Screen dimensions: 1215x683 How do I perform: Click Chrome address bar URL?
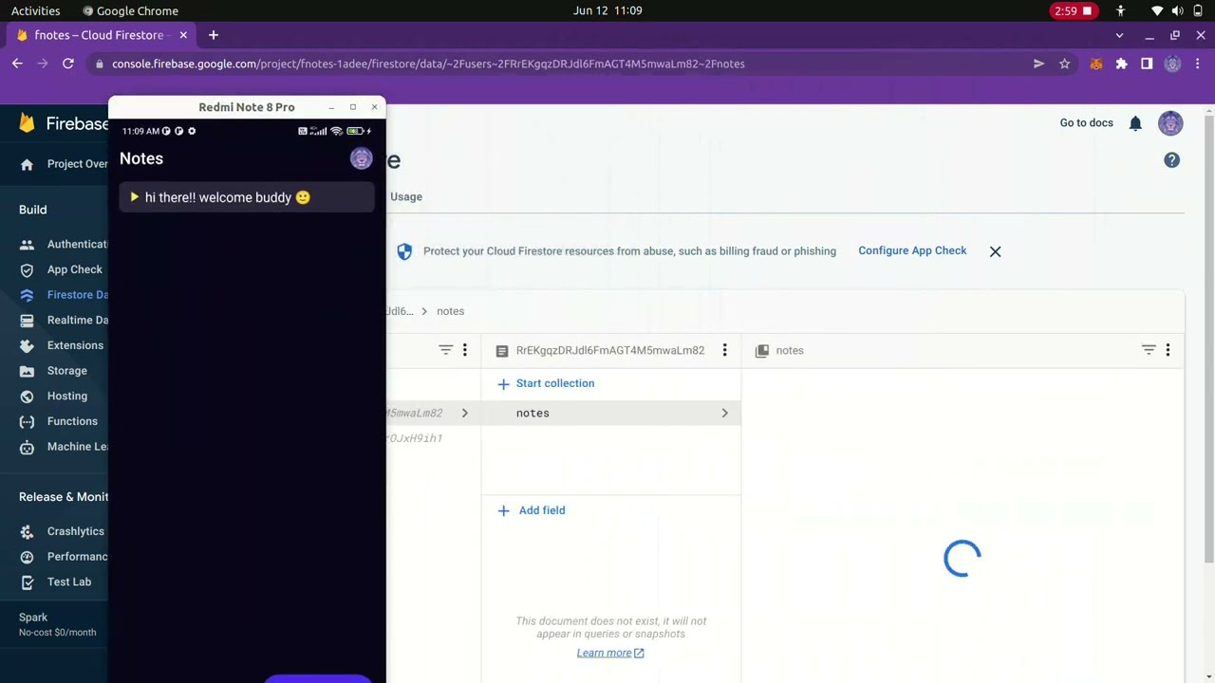click(428, 64)
